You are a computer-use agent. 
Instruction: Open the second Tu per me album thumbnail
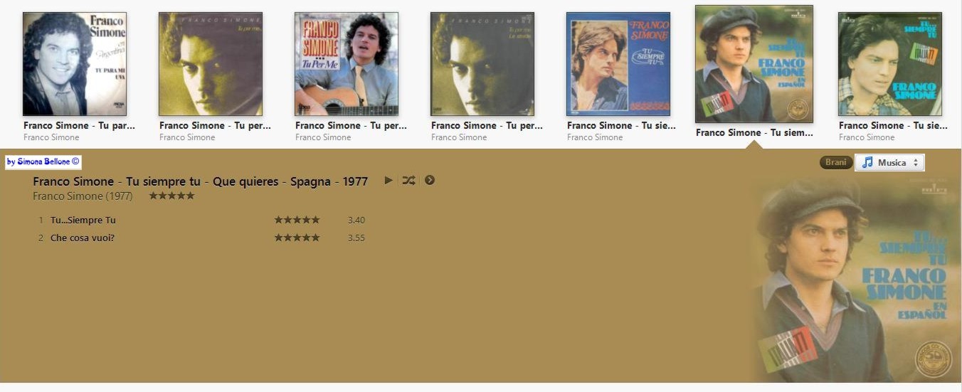[211, 64]
